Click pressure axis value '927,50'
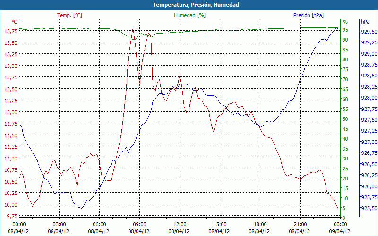The image size is (378, 236). pos(369,120)
